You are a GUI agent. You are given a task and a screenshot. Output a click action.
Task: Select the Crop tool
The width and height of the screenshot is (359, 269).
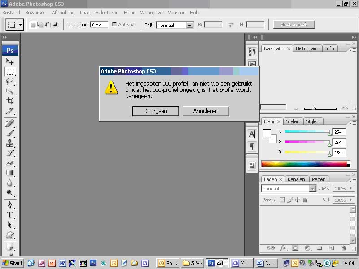point(10,101)
